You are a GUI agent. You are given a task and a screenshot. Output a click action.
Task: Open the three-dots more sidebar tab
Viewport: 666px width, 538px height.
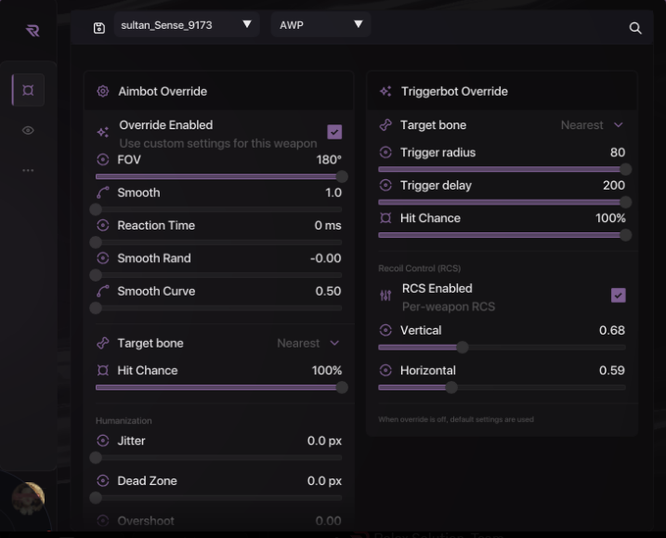coord(28,170)
